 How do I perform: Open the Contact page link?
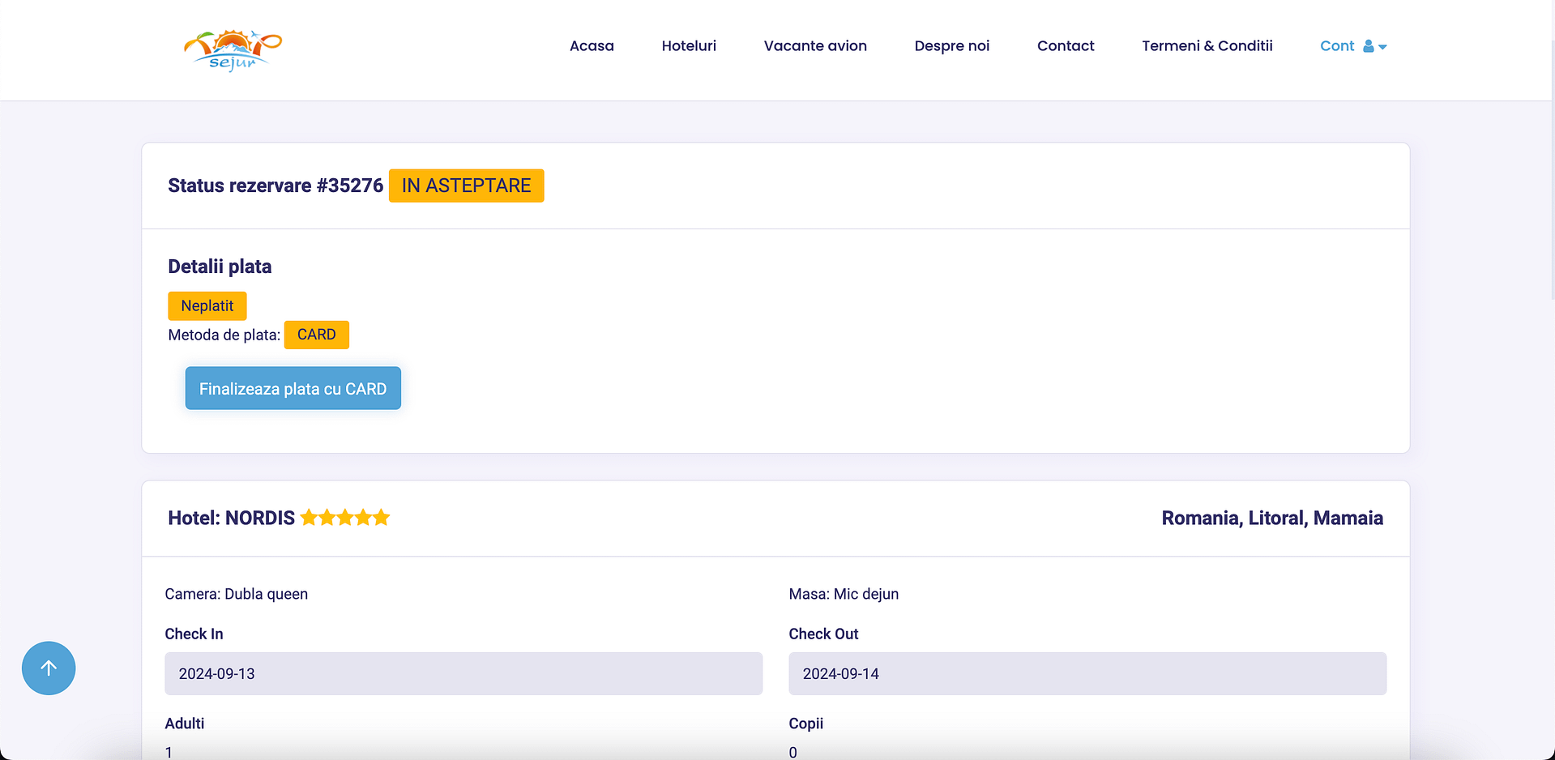coord(1066,46)
